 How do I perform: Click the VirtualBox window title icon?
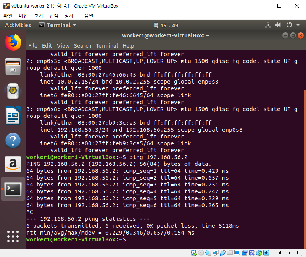click(6, 6)
